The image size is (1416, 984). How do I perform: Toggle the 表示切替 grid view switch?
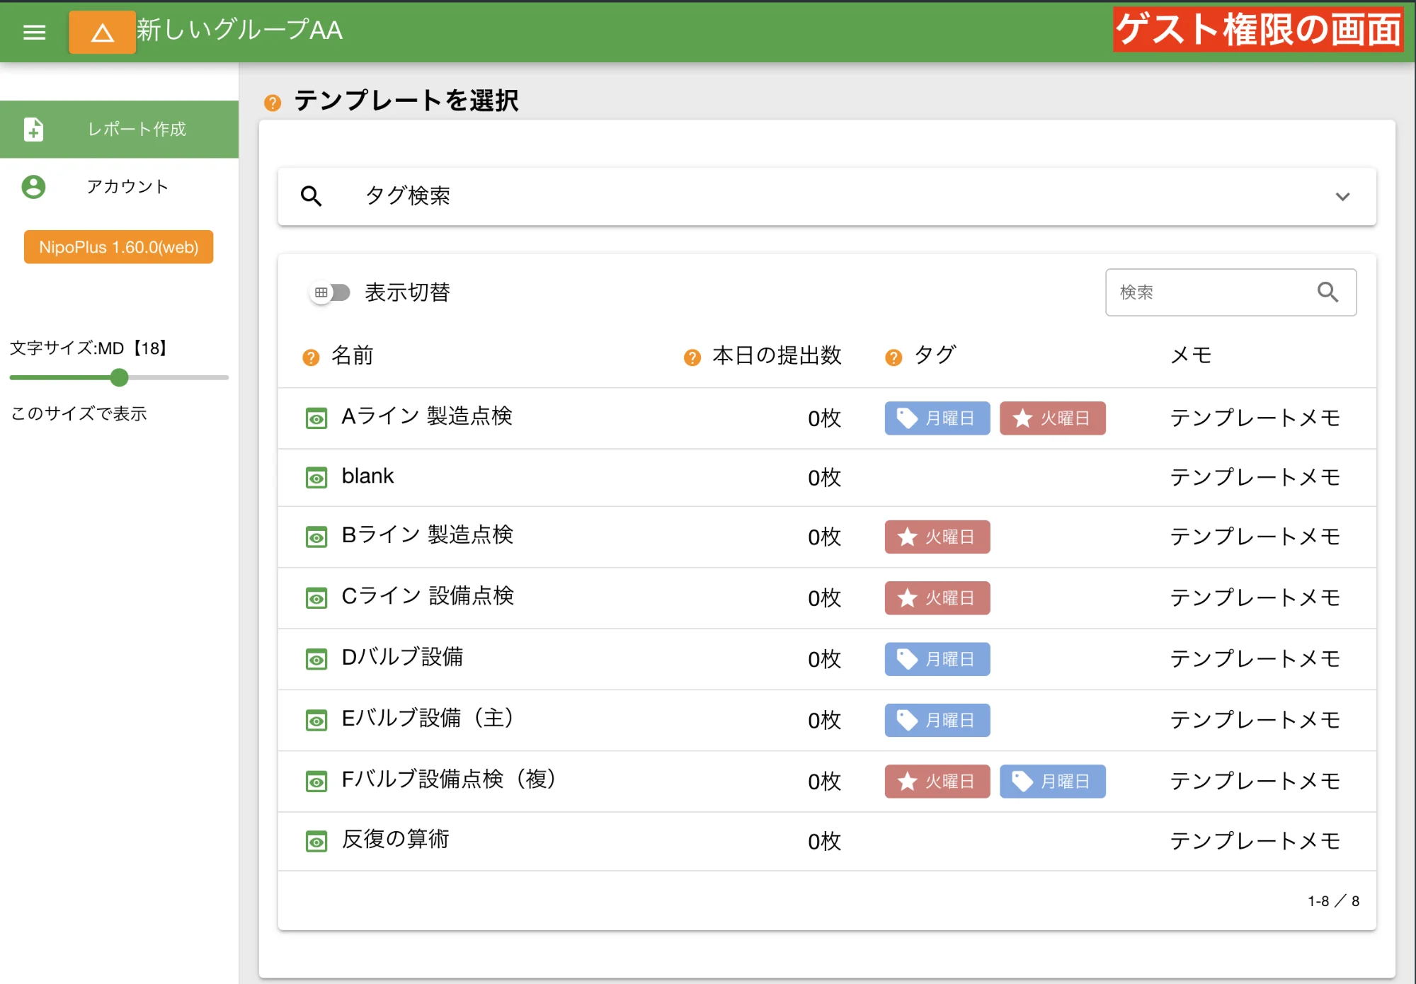pos(330,292)
